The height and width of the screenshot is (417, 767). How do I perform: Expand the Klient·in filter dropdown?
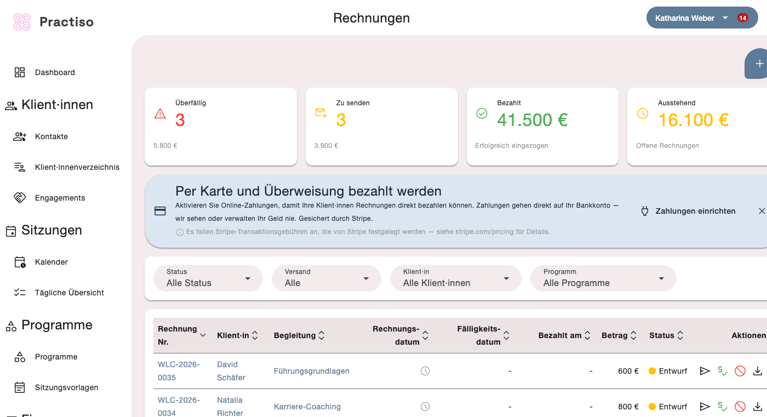click(455, 278)
